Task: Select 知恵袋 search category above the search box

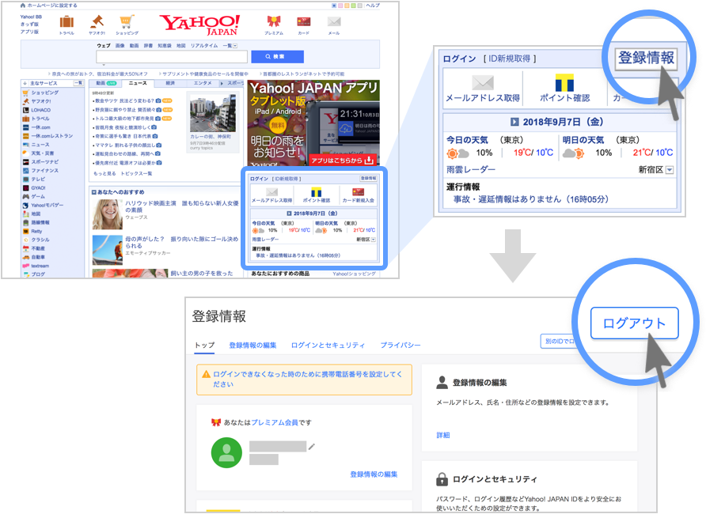Action: (x=165, y=45)
